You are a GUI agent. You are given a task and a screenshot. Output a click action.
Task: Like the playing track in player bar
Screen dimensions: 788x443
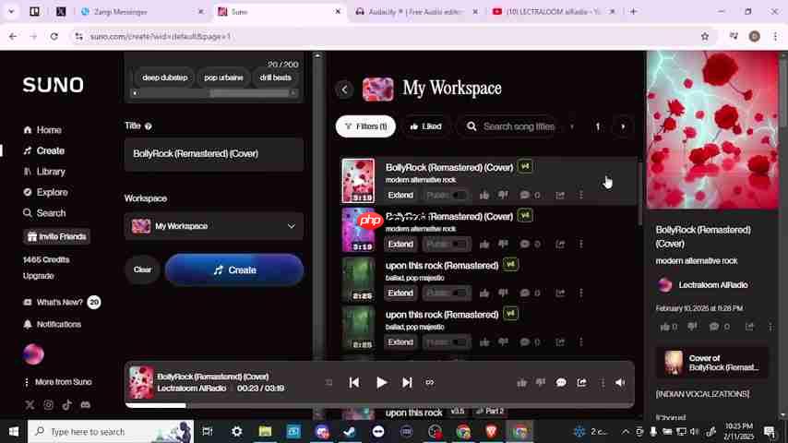click(x=521, y=383)
